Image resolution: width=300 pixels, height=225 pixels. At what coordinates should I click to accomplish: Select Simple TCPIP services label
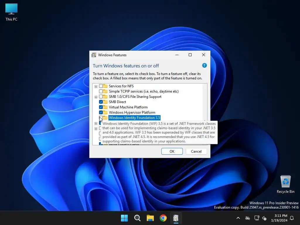pyautogui.click(x=144, y=91)
